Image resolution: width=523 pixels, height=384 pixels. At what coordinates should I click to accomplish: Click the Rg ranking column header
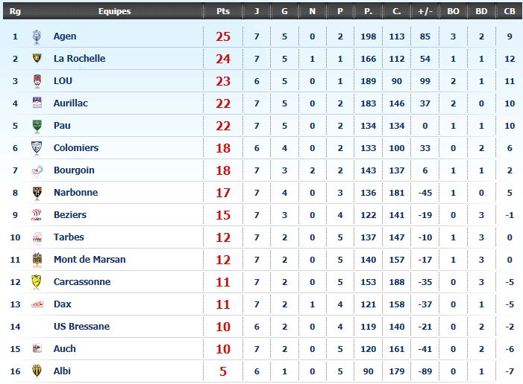click(x=15, y=11)
